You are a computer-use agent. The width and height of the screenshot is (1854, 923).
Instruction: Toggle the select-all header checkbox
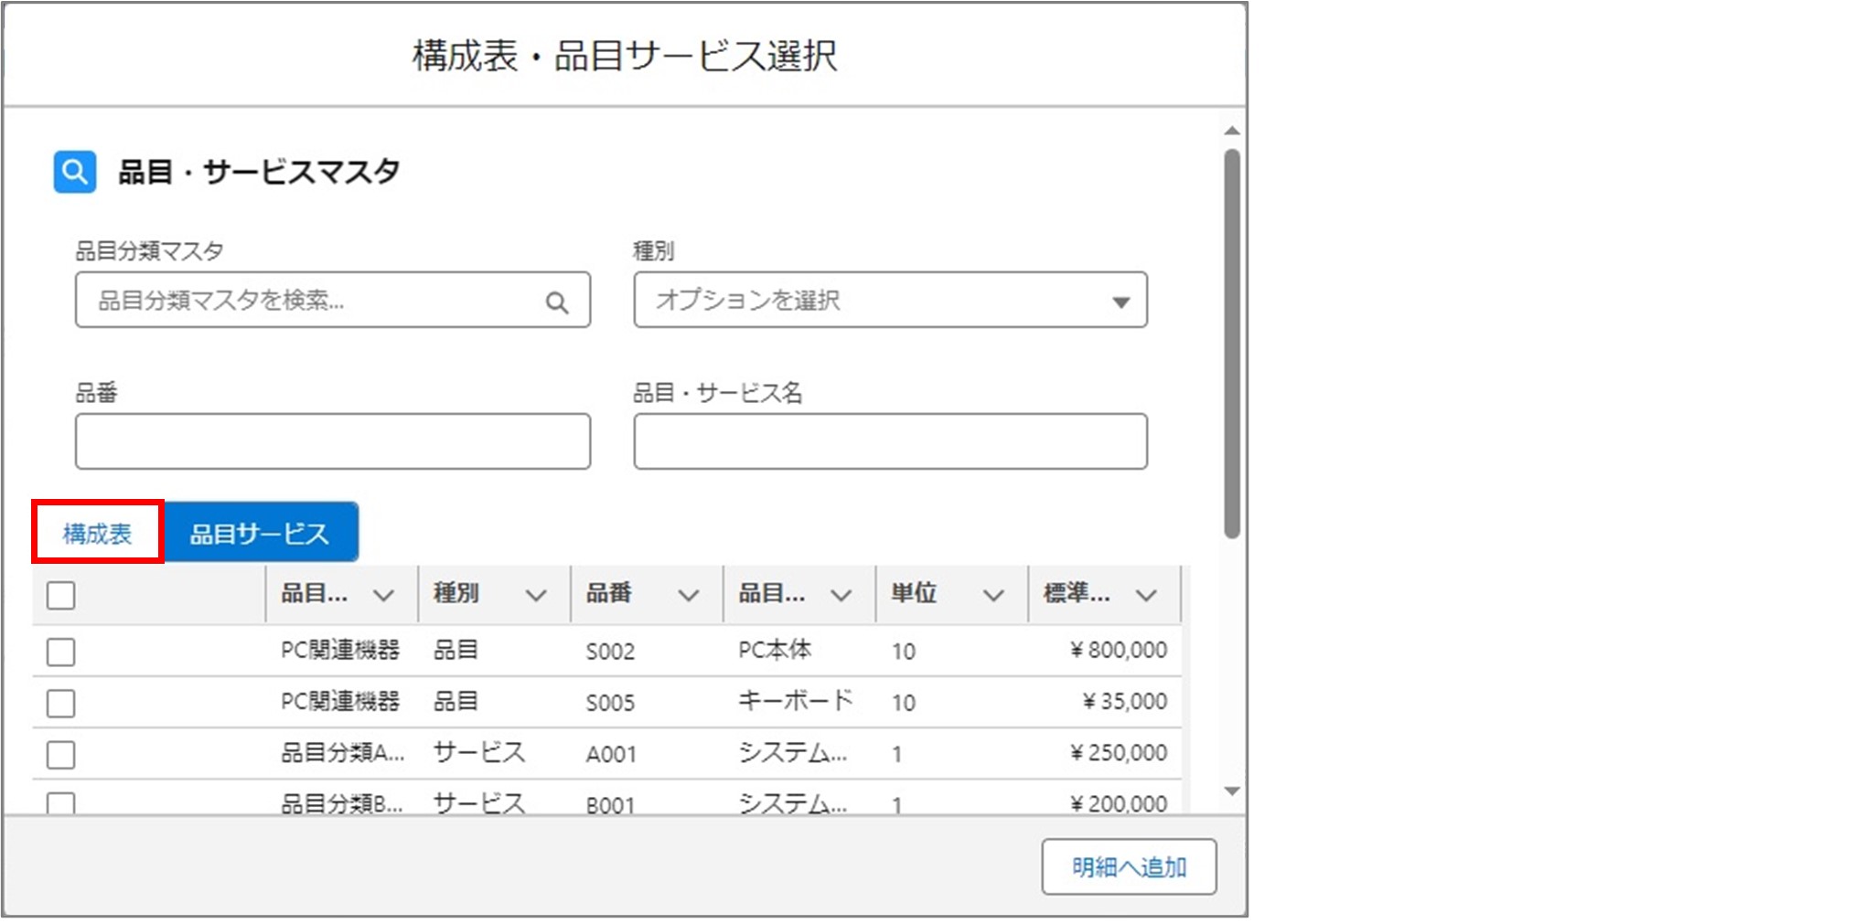tap(61, 596)
